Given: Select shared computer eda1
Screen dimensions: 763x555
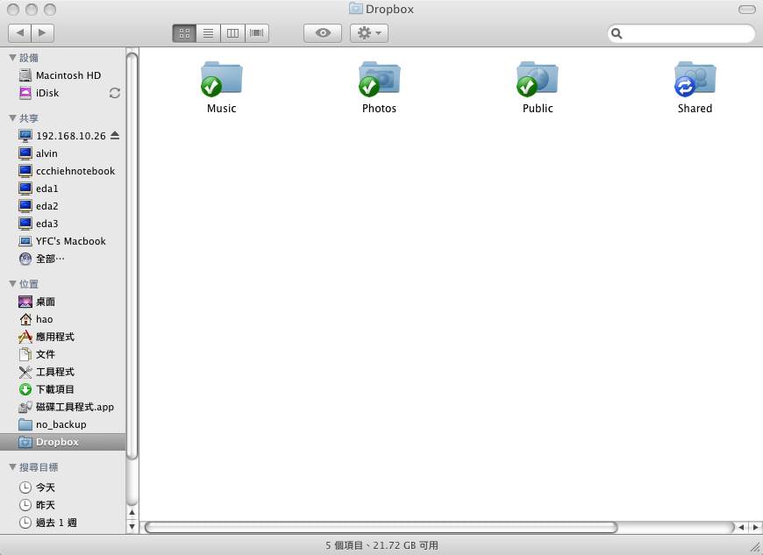Looking at the screenshot, I should [x=63, y=189].
